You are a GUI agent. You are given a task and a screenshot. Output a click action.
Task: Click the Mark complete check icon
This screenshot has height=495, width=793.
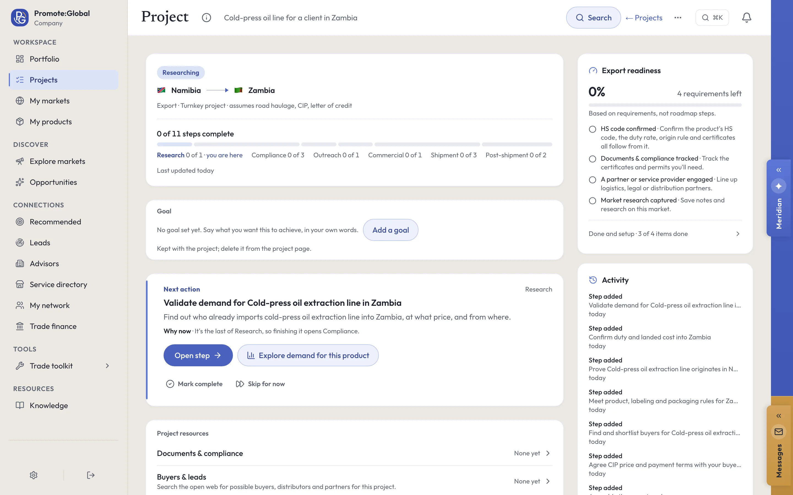tap(170, 384)
